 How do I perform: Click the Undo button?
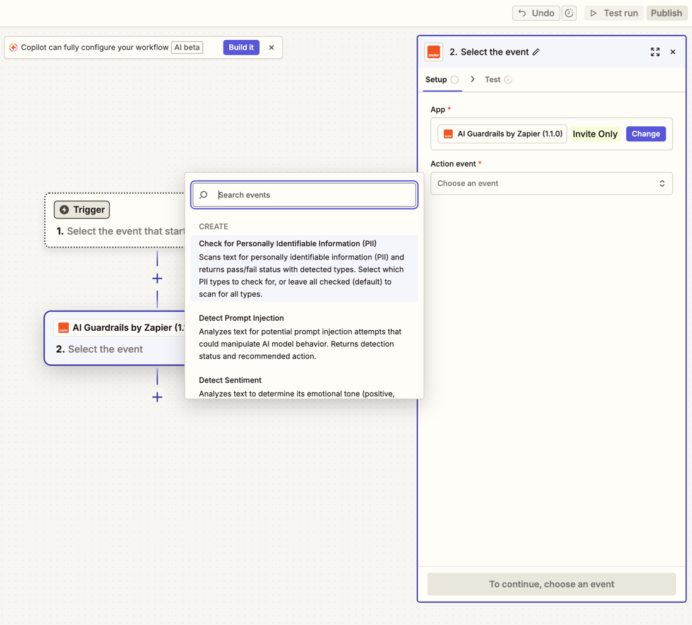click(x=536, y=13)
